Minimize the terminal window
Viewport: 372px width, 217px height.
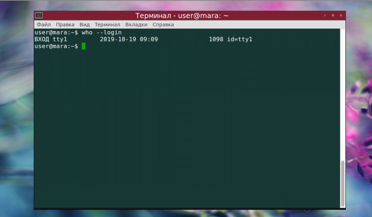click(x=325, y=15)
